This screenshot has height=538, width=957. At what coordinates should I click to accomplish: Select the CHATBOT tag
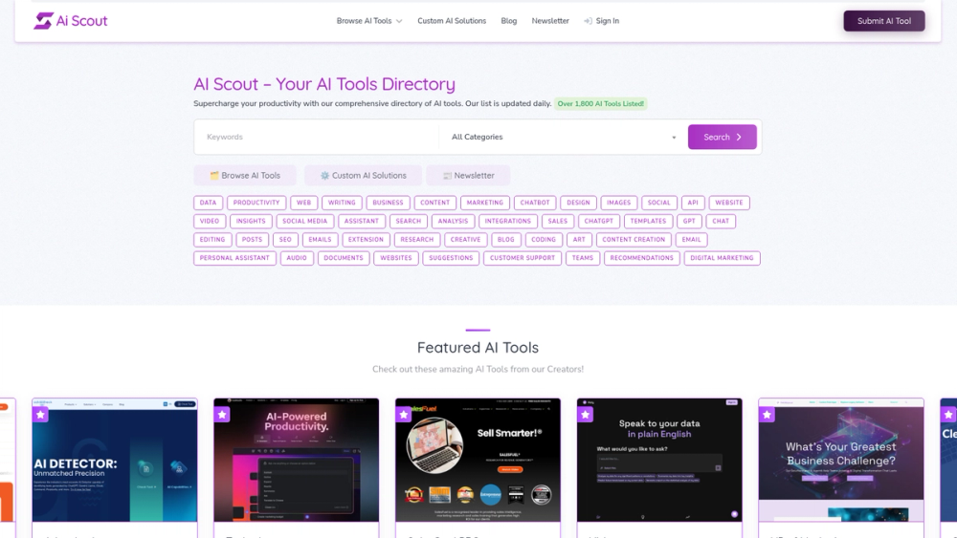pos(535,203)
